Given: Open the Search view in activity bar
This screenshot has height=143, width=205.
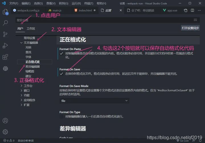Looking at the screenshot, I should pos(5,23).
